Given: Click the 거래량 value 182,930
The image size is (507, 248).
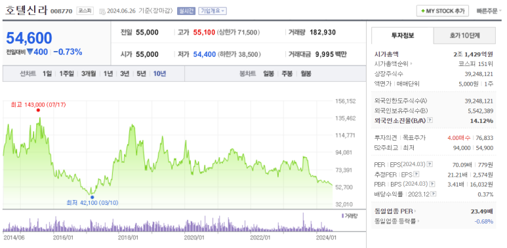Looking at the screenshot, I should (x=323, y=33).
